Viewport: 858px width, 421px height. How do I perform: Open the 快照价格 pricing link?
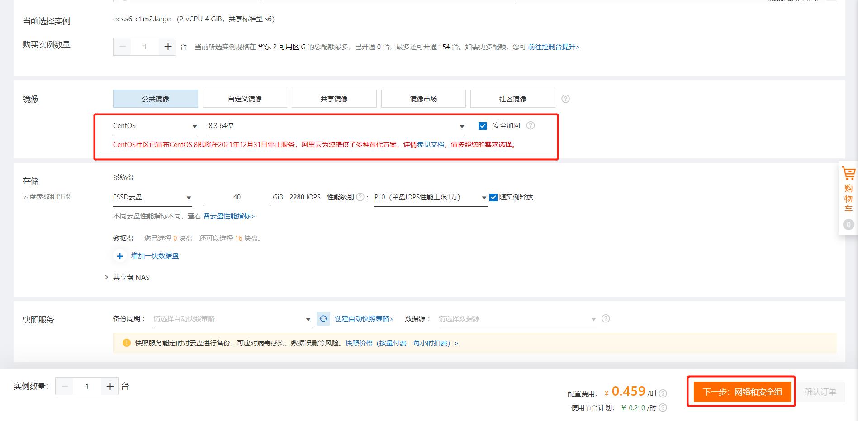tap(402, 343)
